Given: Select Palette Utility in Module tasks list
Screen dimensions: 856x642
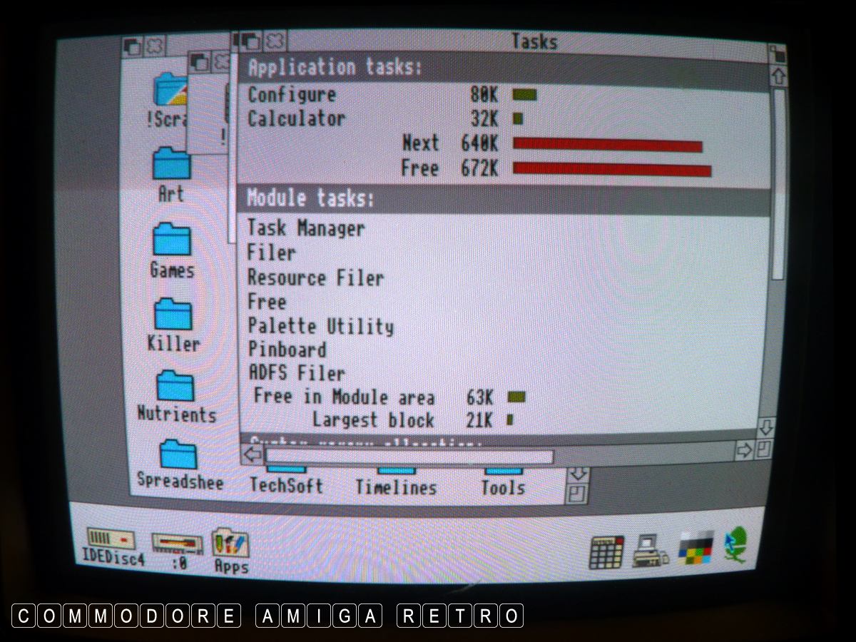Looking at the screenshot, I should point(320,327).
